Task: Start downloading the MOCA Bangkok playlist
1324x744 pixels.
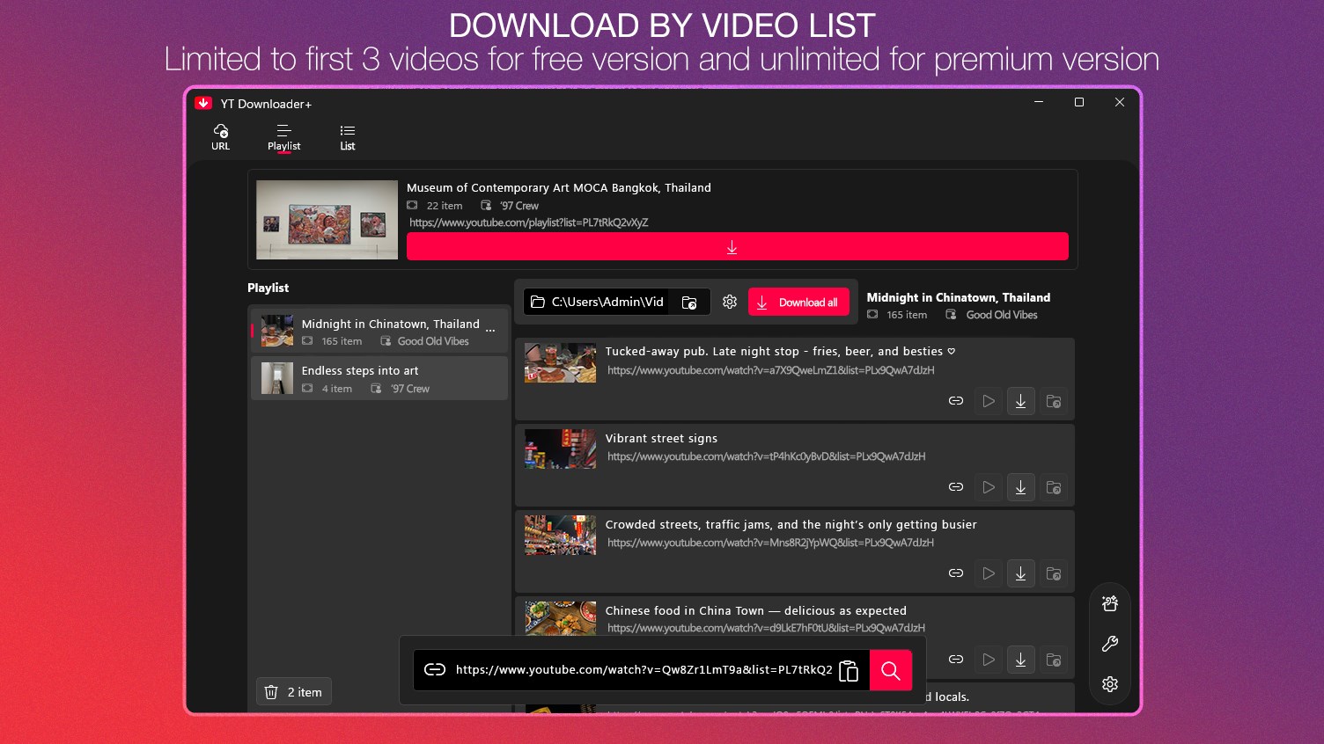Action: (x=737, y=246)
